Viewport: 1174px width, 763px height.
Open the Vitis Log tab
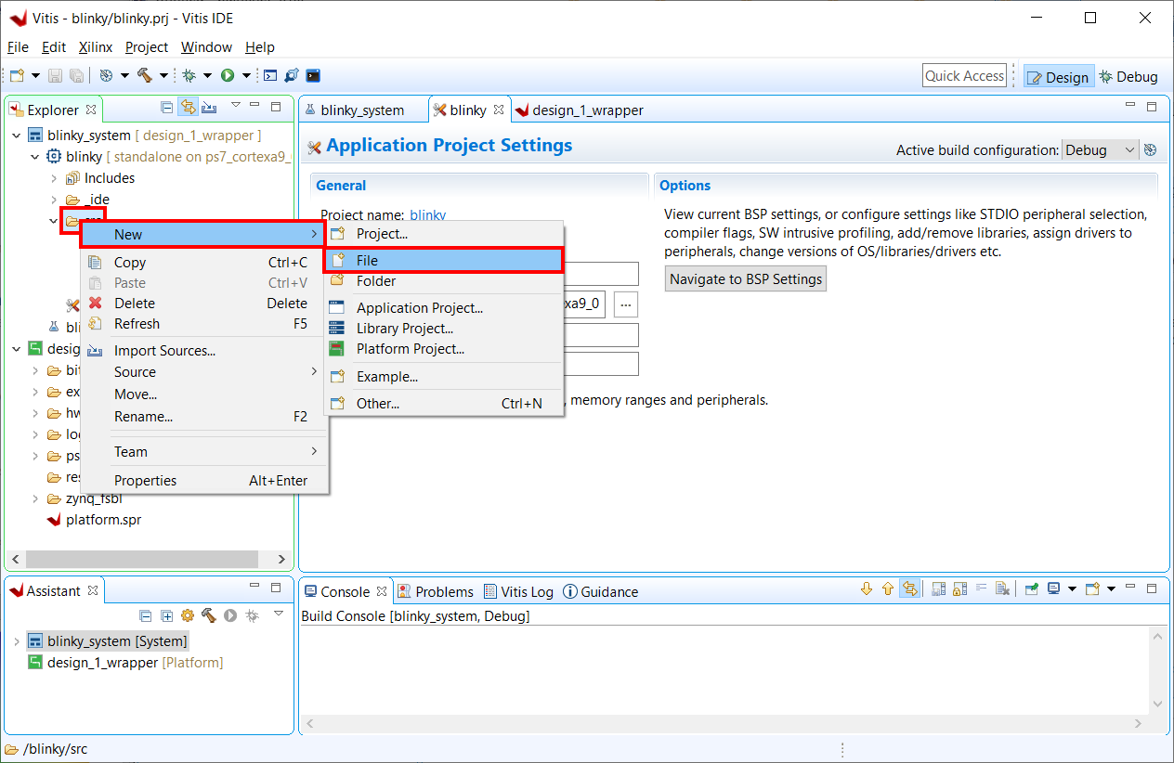518,592
